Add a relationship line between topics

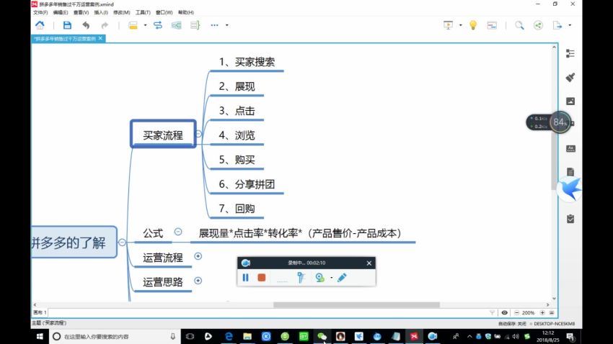click(x=158, y=25)
